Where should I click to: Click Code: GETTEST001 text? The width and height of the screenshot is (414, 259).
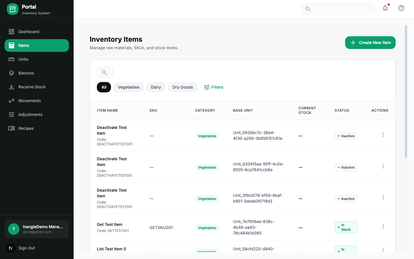pyautogui.click(x=113, y=231)
